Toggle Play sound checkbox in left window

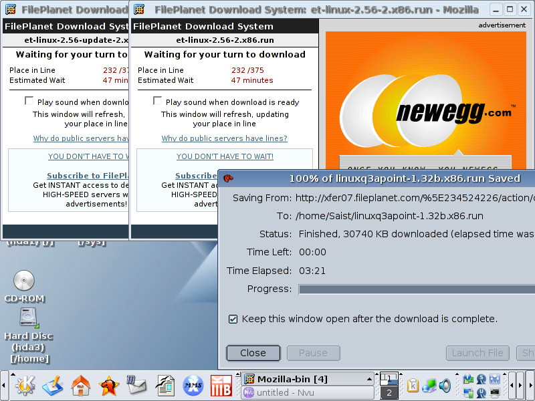click(29, 101)
